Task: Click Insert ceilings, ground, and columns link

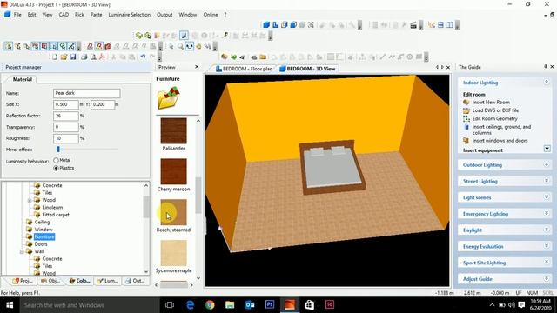Action: (x=501, y=130)
